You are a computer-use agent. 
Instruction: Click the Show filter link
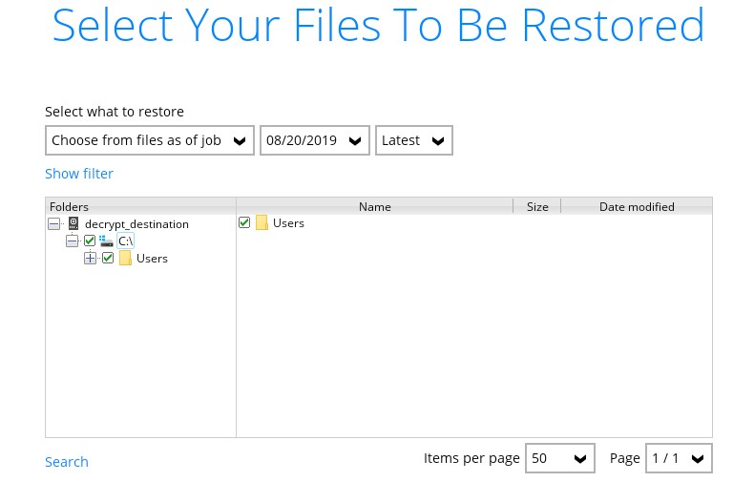tap(79, 174)
